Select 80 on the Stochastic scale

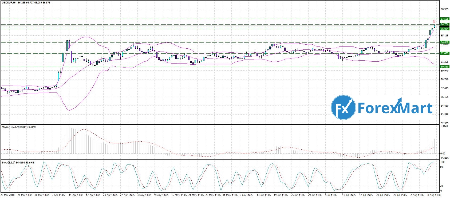pos(442,167)
